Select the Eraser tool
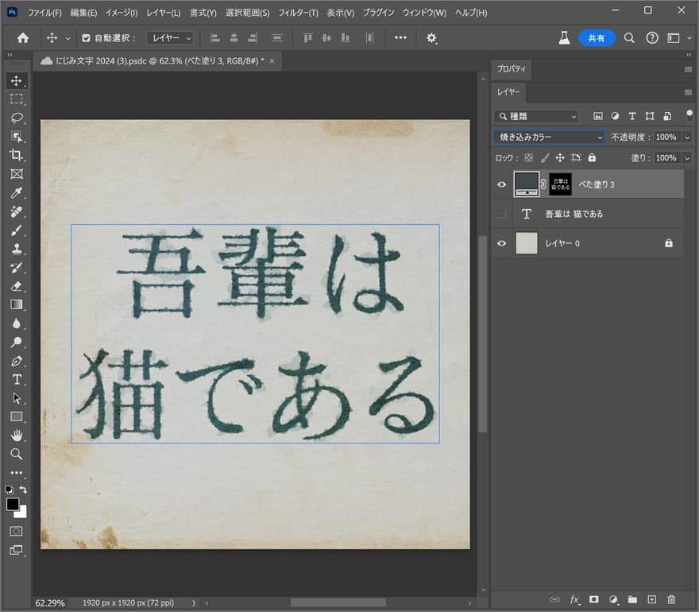699x612 pixels. click(17, 286)
